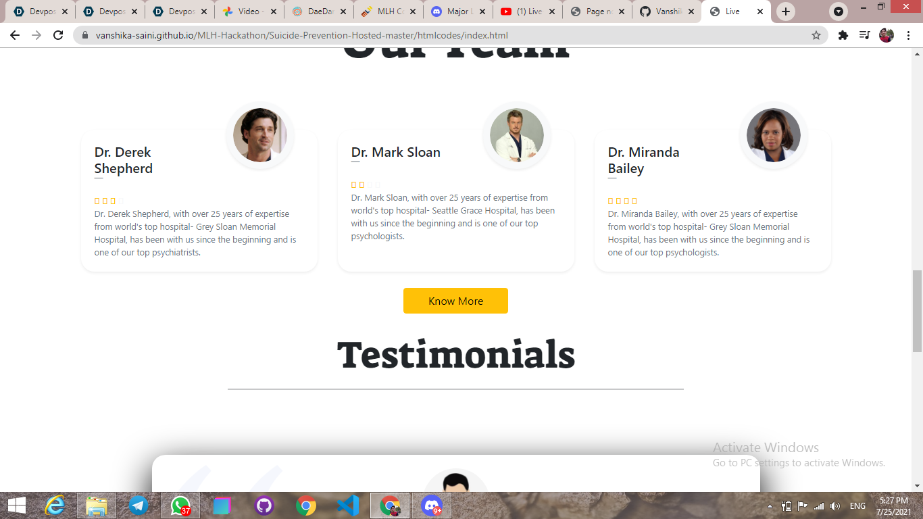This screenshot has width=923, height=519.
Task: Expand the tab search dropdown arrow
Action: (x=839, y=11)
